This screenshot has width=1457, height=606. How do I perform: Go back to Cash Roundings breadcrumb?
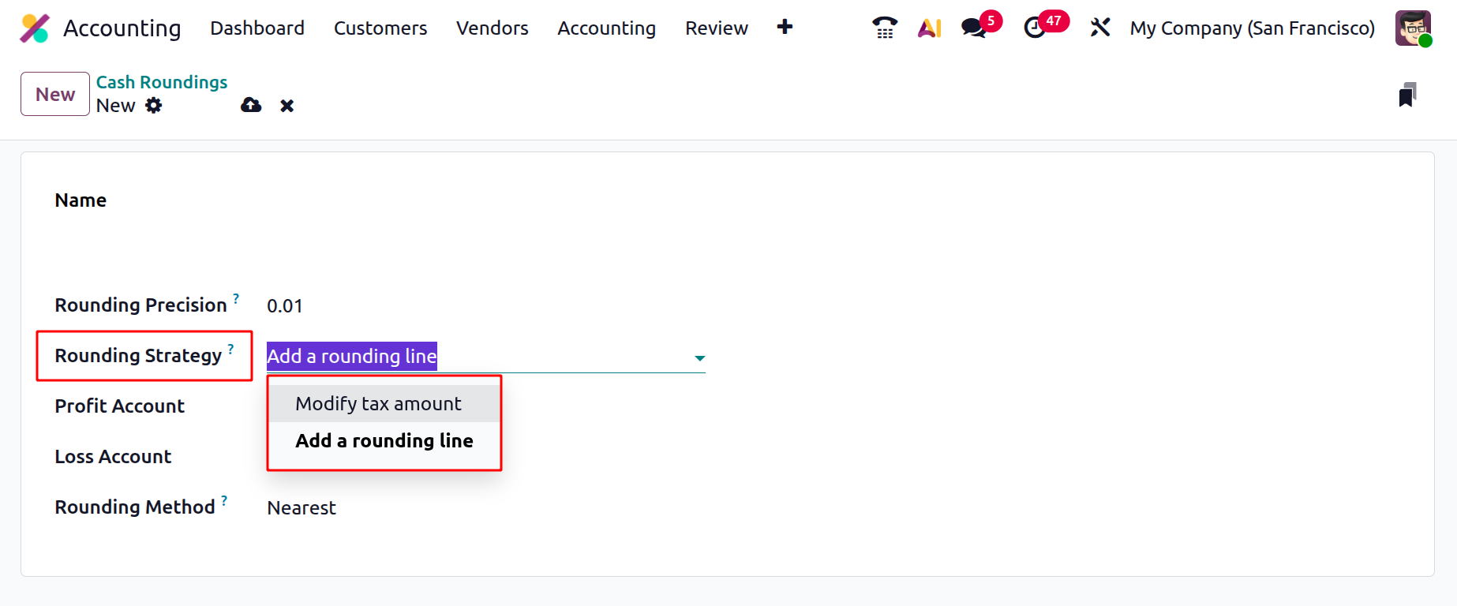162,82
